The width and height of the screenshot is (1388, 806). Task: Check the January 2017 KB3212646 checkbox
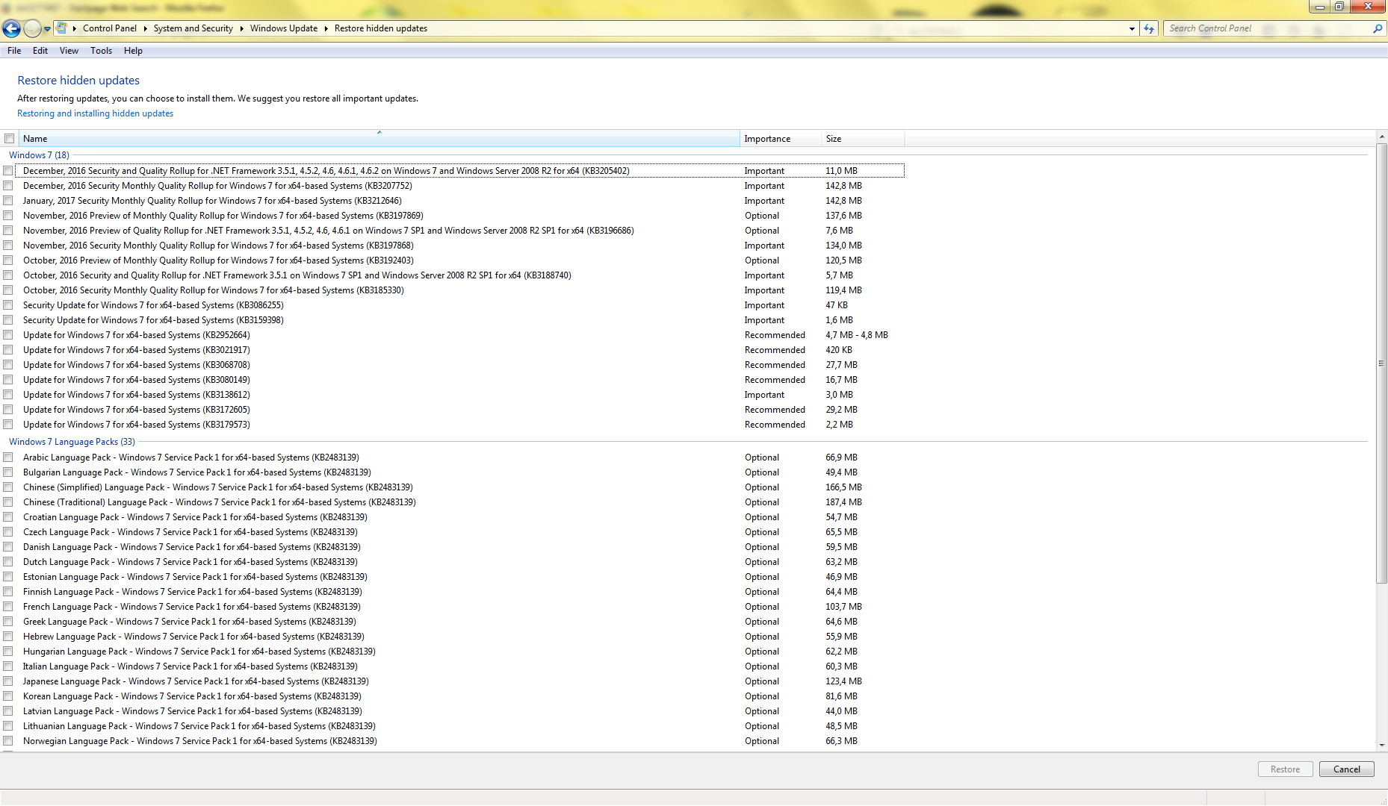coord(8,201)
